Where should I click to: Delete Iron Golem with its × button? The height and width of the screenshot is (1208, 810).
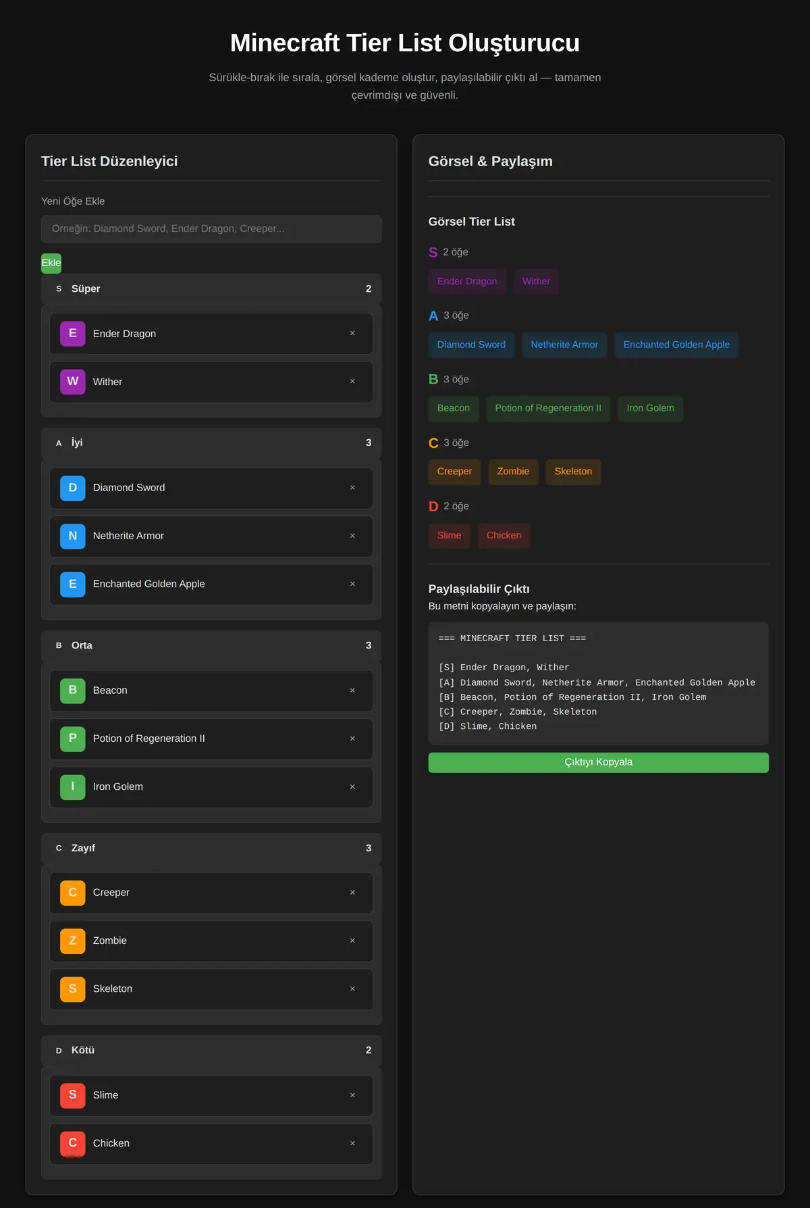click(352, 786)
